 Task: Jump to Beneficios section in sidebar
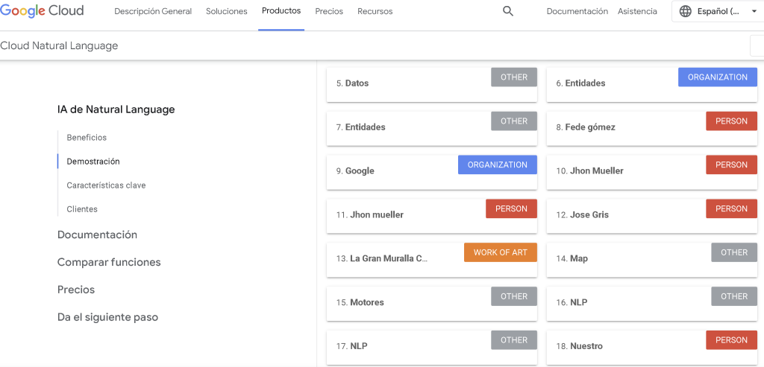pyautogui.click(x=87, y=138)
